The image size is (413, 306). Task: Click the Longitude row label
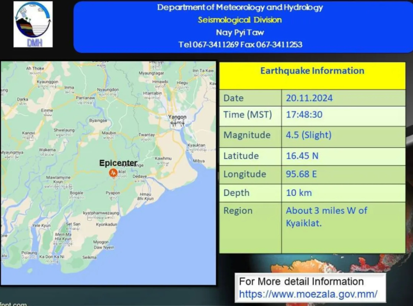[x=245, y=174]
